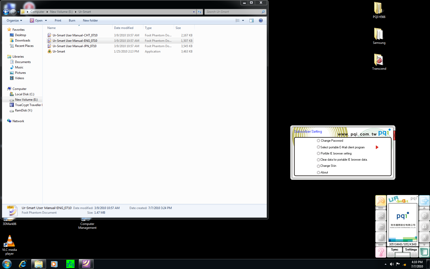
Task: Close the Subscriber Setting panel via red tab
Action: [x=394, y=135]
